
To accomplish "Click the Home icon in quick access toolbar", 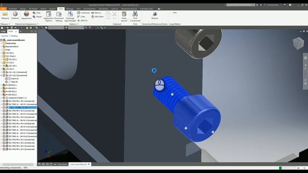I will tap(27, 28).
